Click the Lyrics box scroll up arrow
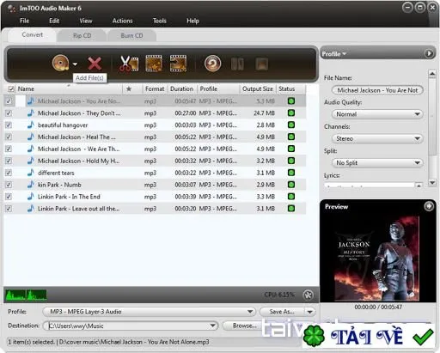The width and height of the screenshot is (440, 353). pos(419,186)
